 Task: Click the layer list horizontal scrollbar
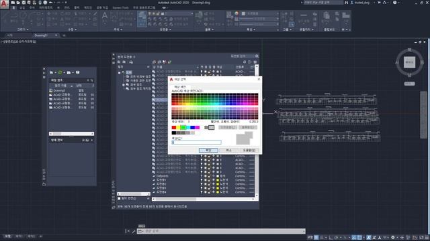pos(203,199)
